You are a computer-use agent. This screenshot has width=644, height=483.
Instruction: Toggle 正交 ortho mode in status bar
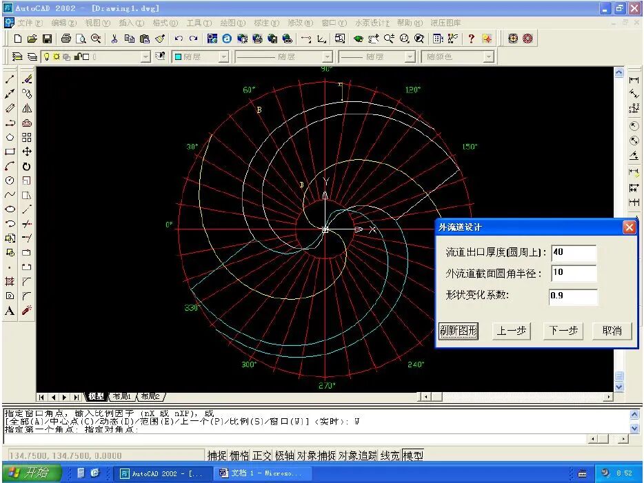(262, 455)
